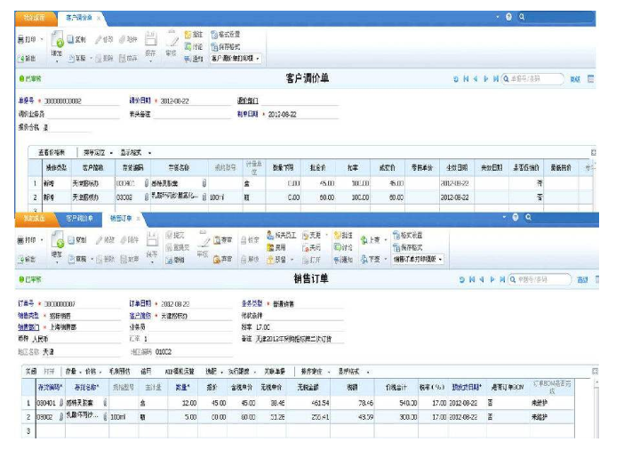
Task: Click the document number search field in 销售订单
Action: pos(540,279)
